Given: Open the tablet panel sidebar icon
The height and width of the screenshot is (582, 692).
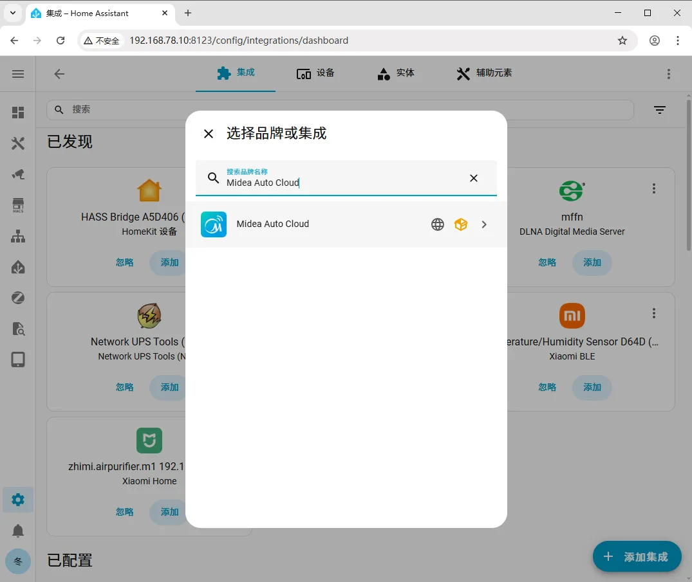Looking at the screenshot, I should coord(18,359).
